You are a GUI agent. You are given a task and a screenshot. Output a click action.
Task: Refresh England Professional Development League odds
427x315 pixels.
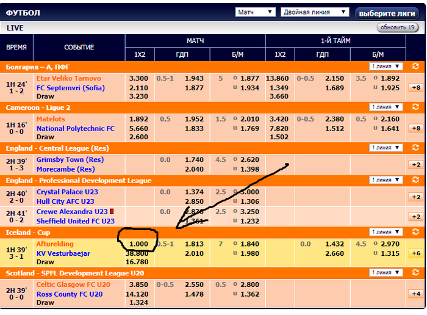(415, 180)
